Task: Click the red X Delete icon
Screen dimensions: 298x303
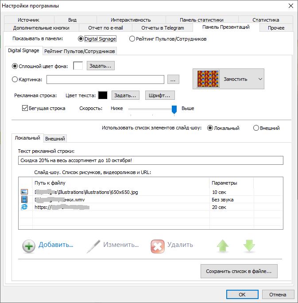Action: tap(158, 245)
